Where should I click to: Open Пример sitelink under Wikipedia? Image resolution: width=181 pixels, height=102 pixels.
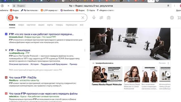click(x=73, y=64)
